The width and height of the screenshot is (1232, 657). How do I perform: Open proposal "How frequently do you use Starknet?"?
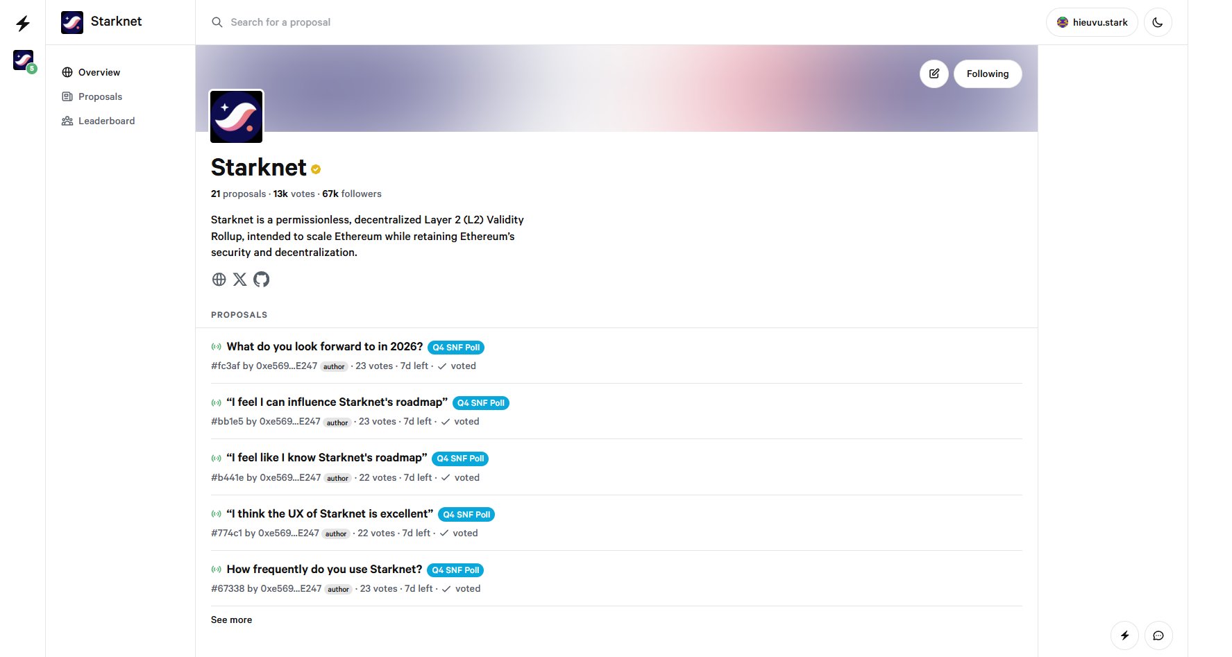(325, 569)
